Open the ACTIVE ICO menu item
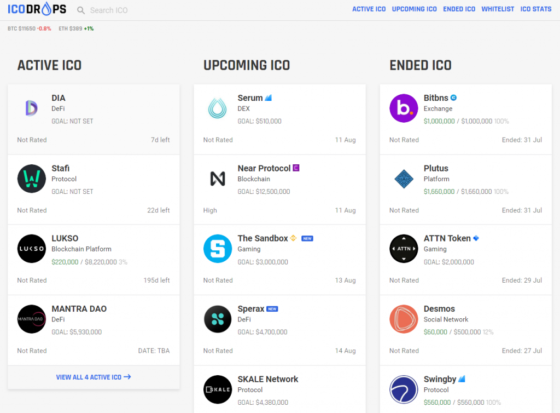 (x=369, y=9)
